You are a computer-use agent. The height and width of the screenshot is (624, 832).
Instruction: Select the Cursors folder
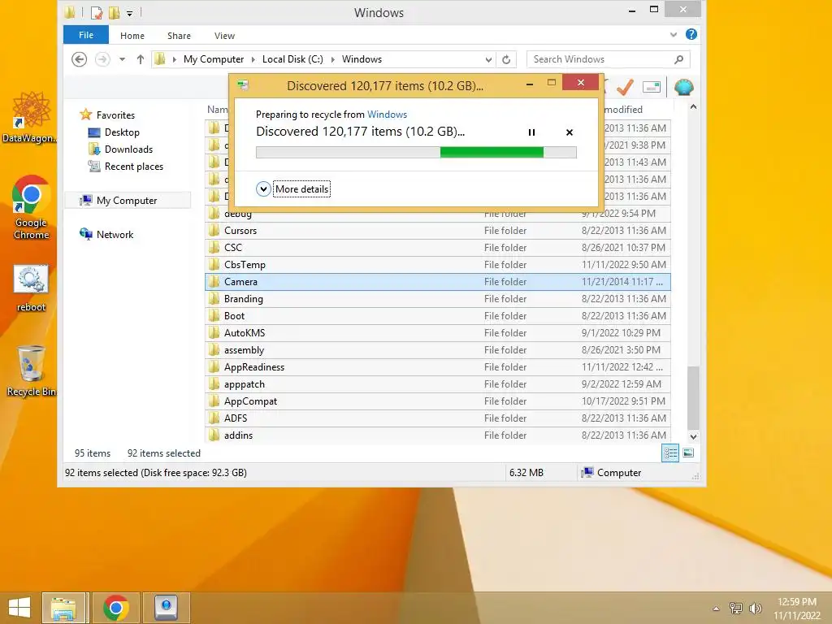tap(438, 230)
